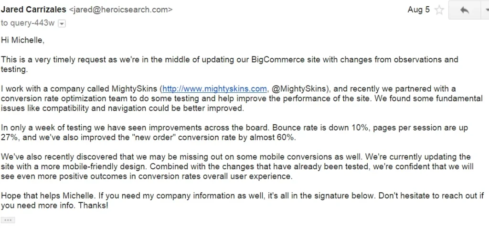Click the Aug 5 date stamp
The height and width of the screenshot is (240, 489).
point(418,10)
